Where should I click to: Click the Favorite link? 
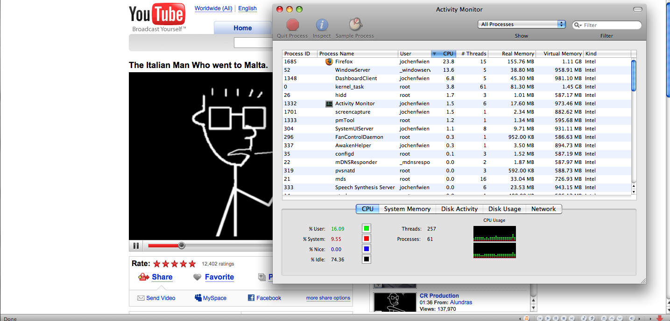[219, 277]
